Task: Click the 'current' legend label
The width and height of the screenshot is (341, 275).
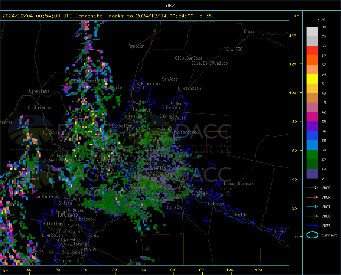Action: click(329, 235)
